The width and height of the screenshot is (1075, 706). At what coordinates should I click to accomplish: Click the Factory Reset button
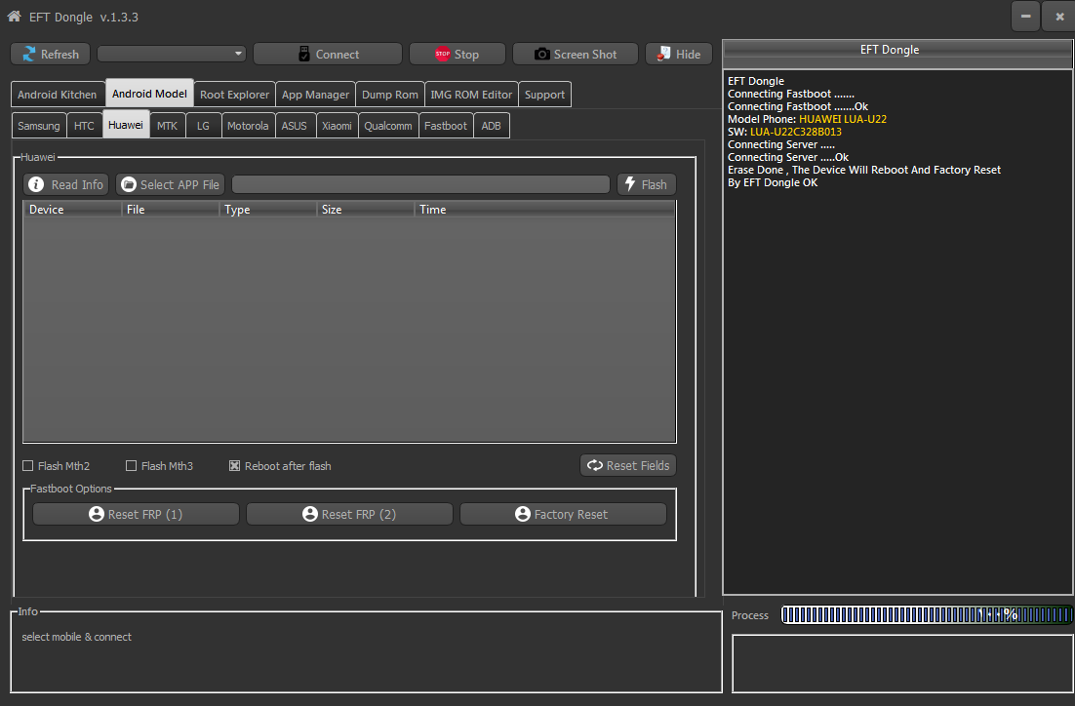click(563, 514)
